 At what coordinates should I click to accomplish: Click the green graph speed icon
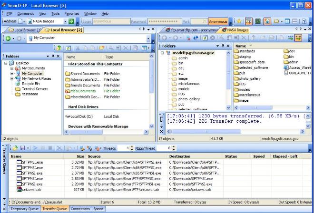257,21
